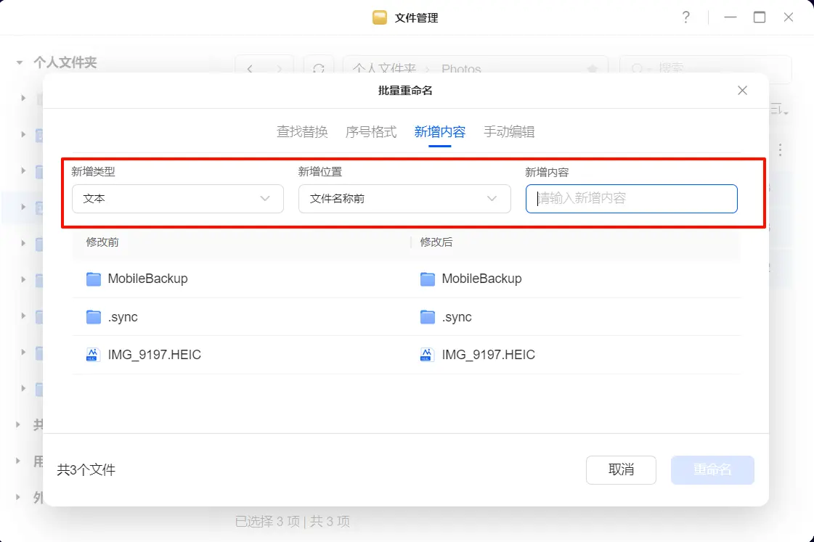Viewport: 814px width, 542px height.
Task: Open the three-dot more options menu
Action: click(x=781, y=150)
